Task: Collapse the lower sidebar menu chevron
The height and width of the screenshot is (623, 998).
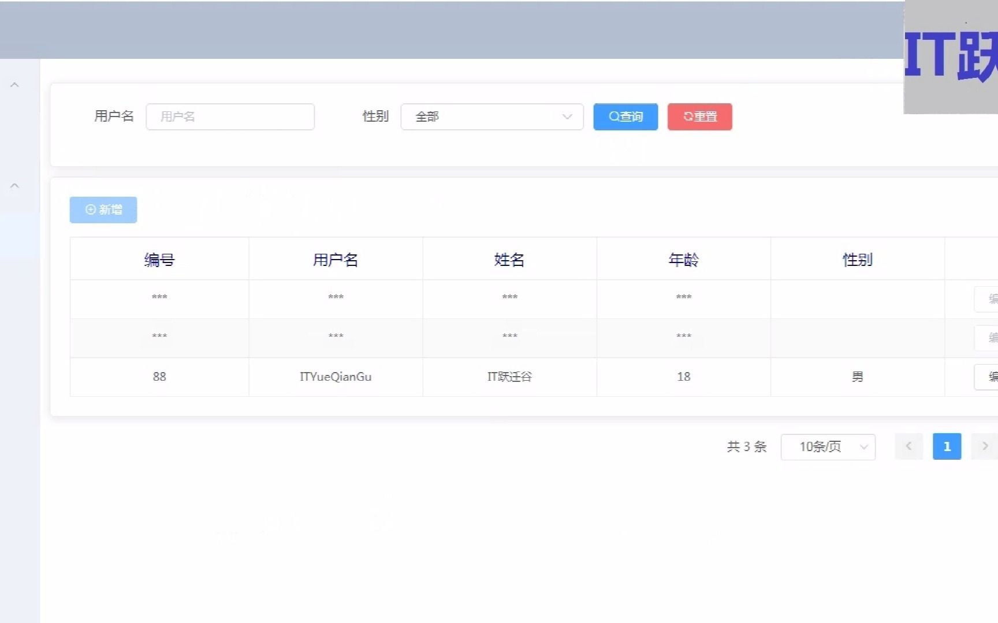Action: (14, 185)
